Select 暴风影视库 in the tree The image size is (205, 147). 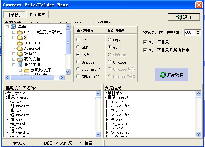[41, 70]
